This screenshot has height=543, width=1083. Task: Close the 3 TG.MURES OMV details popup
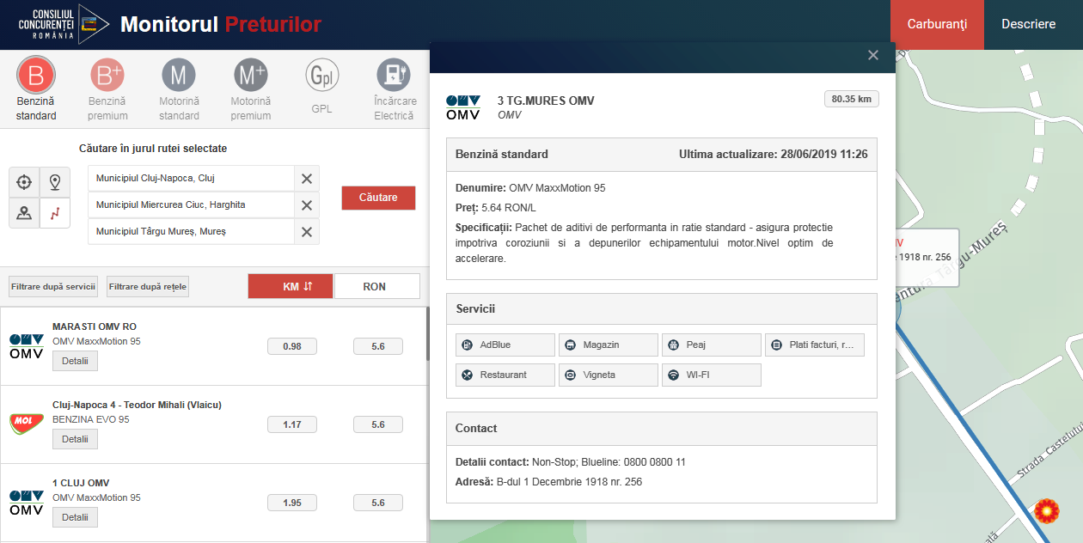(873, 55)
